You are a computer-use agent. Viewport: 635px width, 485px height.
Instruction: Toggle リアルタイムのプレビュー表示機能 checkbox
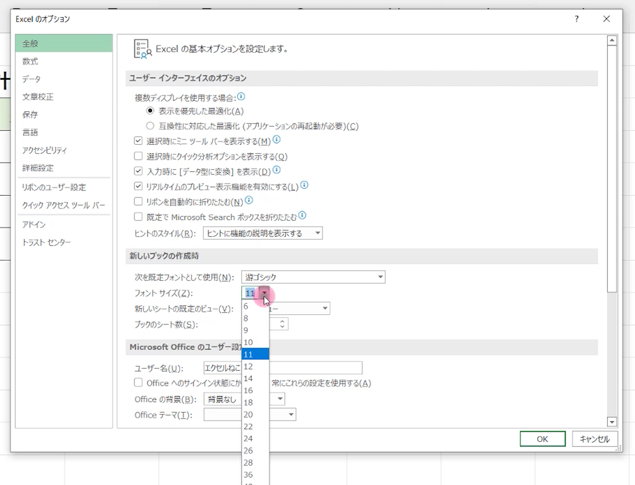pos(138,186)
